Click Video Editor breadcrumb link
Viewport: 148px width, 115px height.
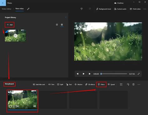[7, 9]
